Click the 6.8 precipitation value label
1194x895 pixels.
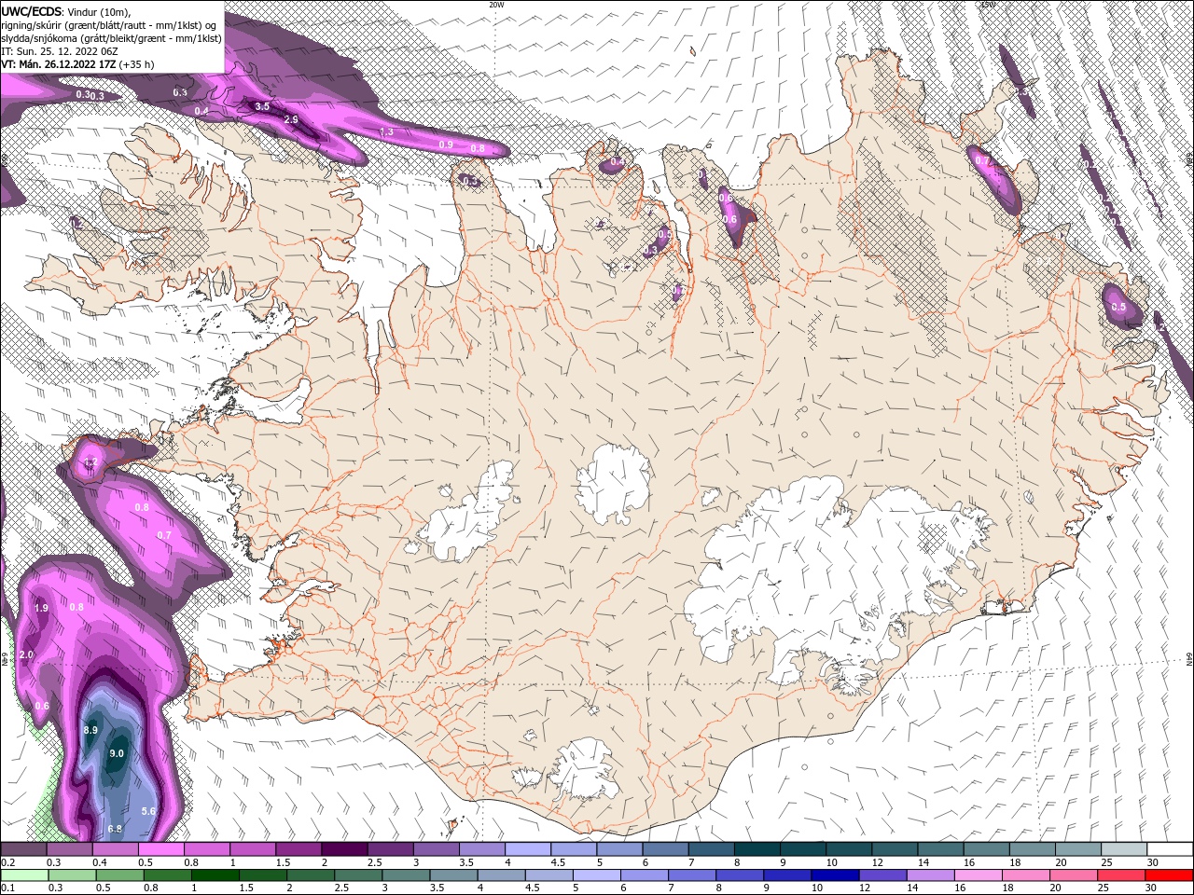coord(115,829)
